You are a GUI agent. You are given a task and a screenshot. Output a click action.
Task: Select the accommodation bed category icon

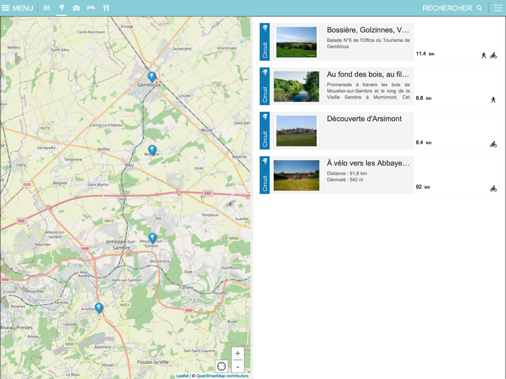coord(91,8)
